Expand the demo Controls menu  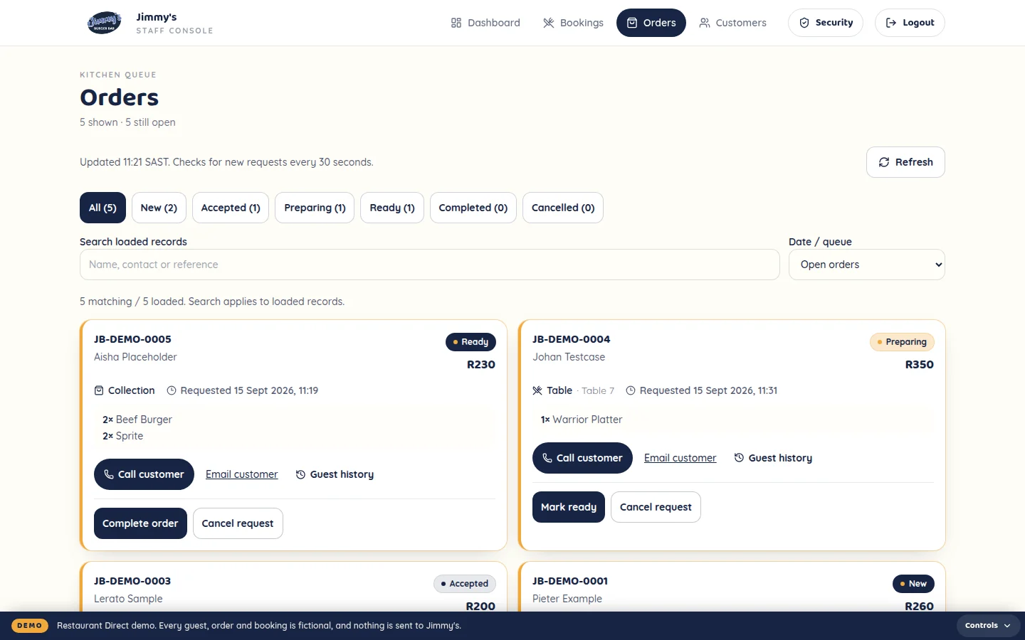pos(988,626)
